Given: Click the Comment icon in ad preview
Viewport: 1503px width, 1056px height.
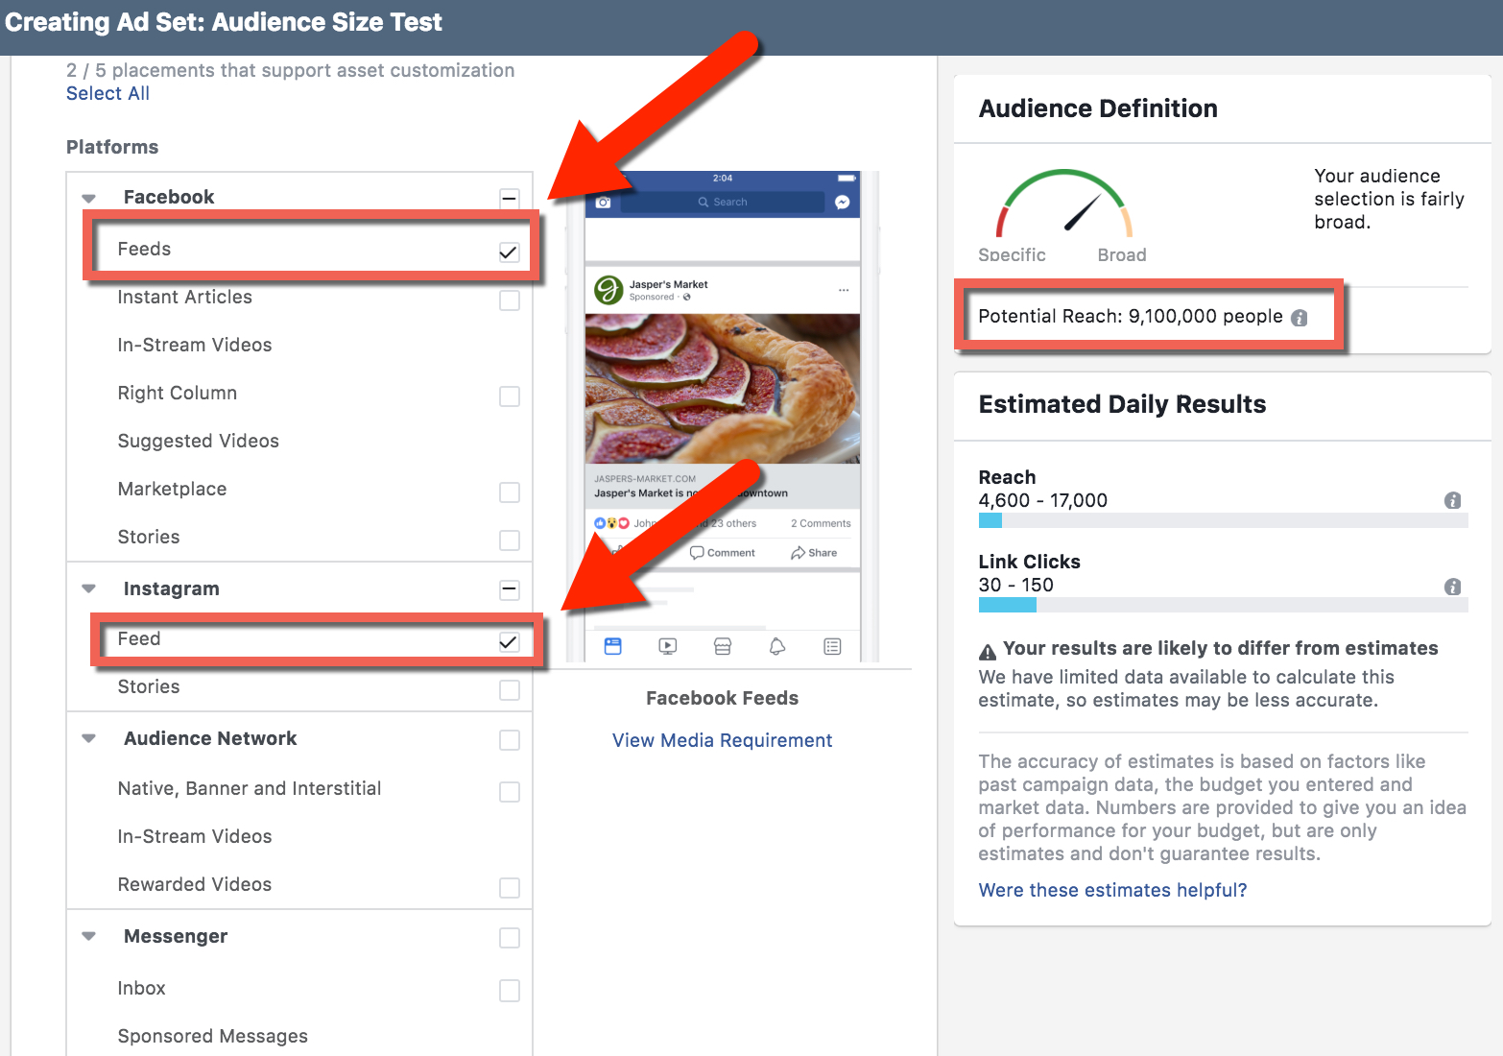Looking at the screenshot, I should click(697, 552).
